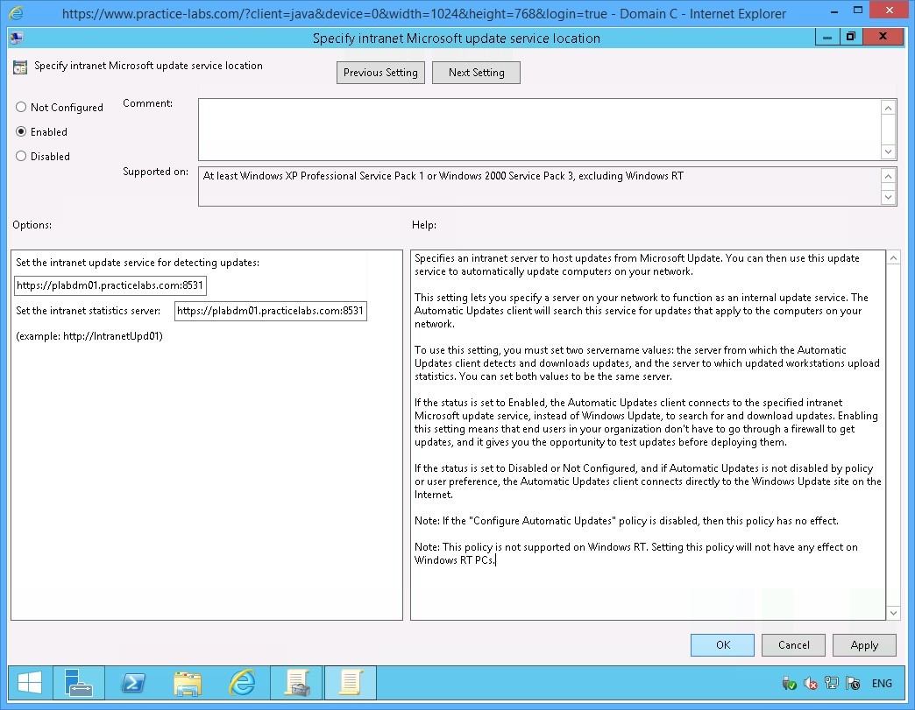Open Internet Explorer from the taskbar
This screenshot has height=710, width=915.
point(242,683)
